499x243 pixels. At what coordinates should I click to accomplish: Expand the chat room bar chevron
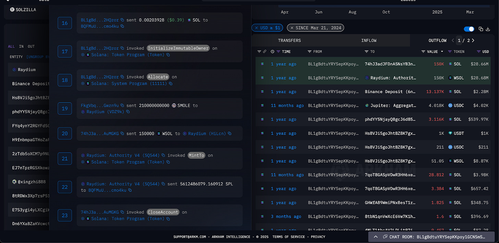tap(376, 237)
